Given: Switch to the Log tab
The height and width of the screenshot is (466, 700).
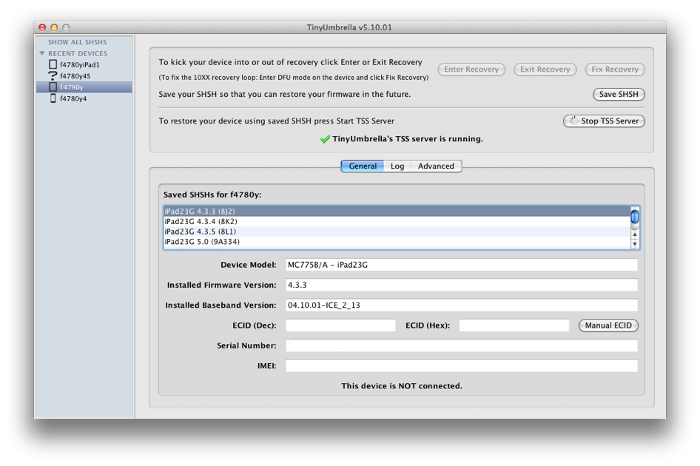Looking at the screenshot, I should click(x=397, y=166).
